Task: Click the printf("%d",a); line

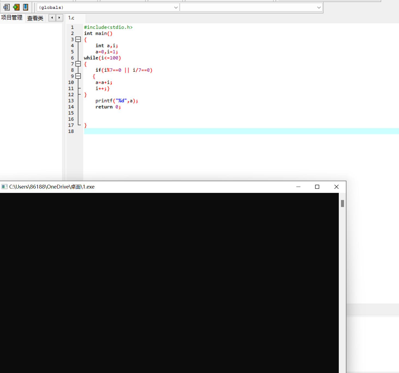Action: [x=117, y=101]
